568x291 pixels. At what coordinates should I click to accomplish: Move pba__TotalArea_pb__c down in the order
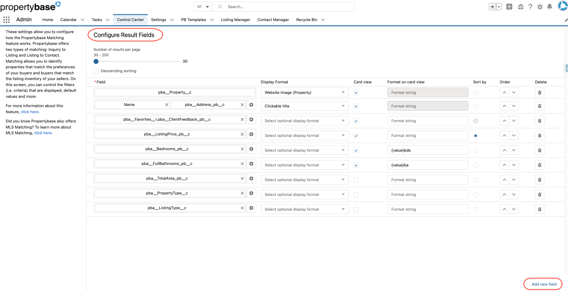[x=514, y=179]
